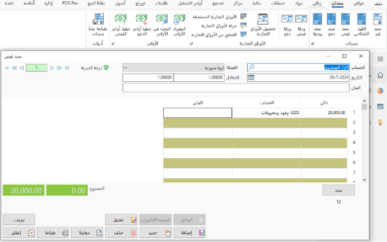
Task: Click تنفيذ أوامر القبض icon
Action: tap(121, 25)
